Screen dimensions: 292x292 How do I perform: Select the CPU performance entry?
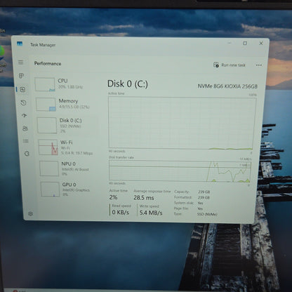pos(65,84)
